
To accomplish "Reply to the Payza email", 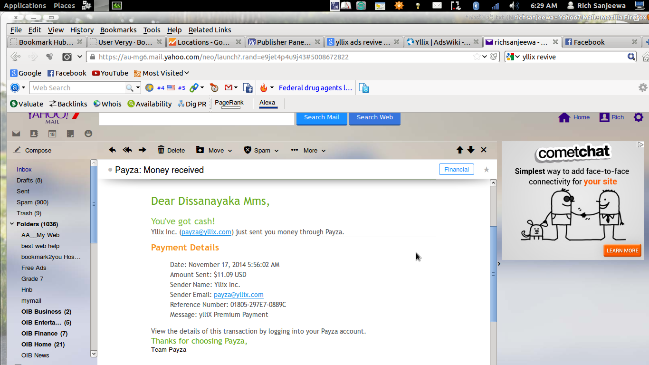I will (112, 150).
